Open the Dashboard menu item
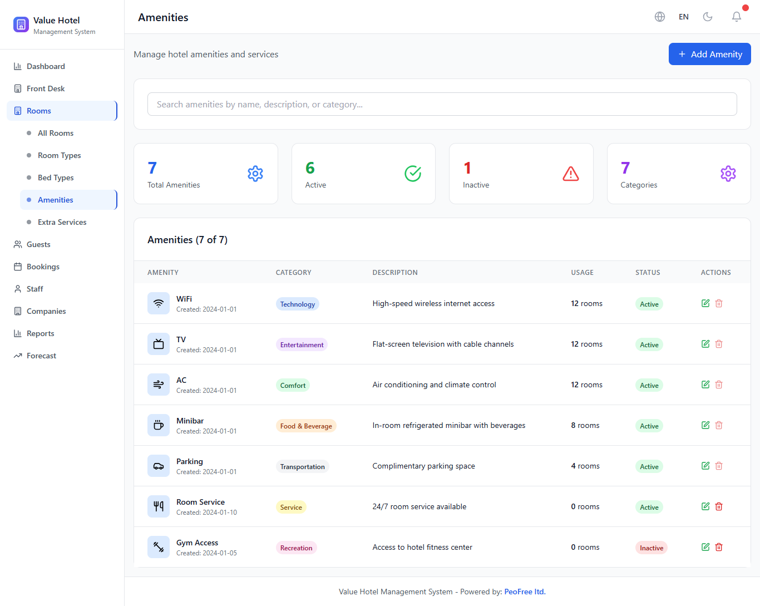The height and width of the screenshot is (606, 760). (x=46, y=66)
